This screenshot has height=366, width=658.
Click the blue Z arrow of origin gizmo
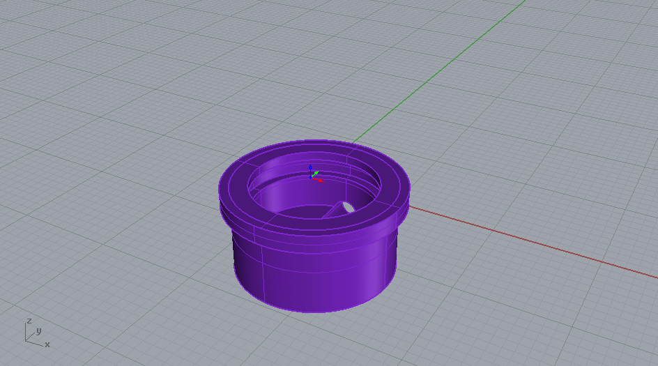tap(311, 169)
